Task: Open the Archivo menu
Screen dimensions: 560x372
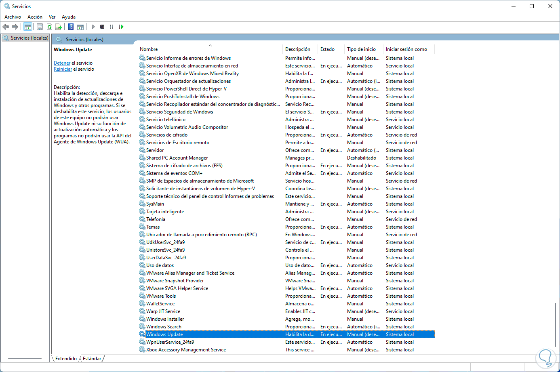Action: (13, 17)
